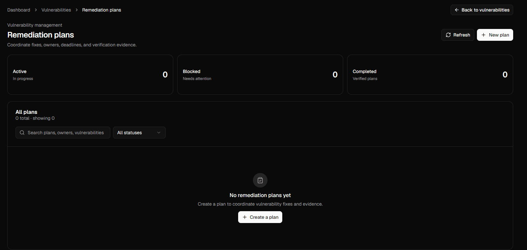This screenshot has height=250, width=527.
Task: Click the "Coordinate fixes, owners, deadlines" description
Action: coord(72,45)
